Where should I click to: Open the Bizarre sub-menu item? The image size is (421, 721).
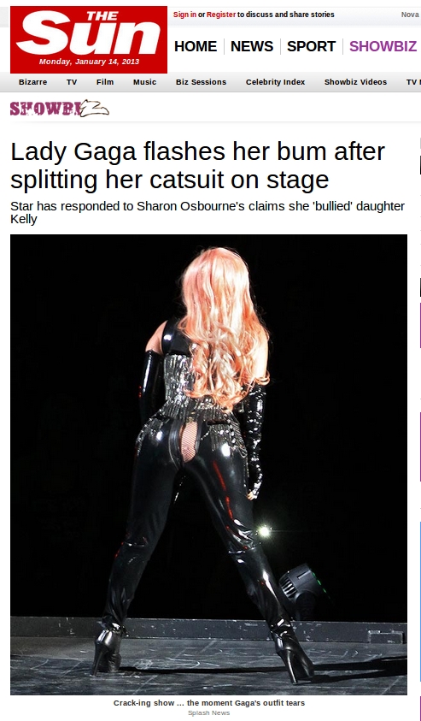(x=32, y=82)
